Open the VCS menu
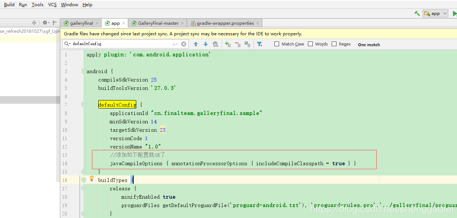Viewport: 457px width, 218px height. coord(52,4)
